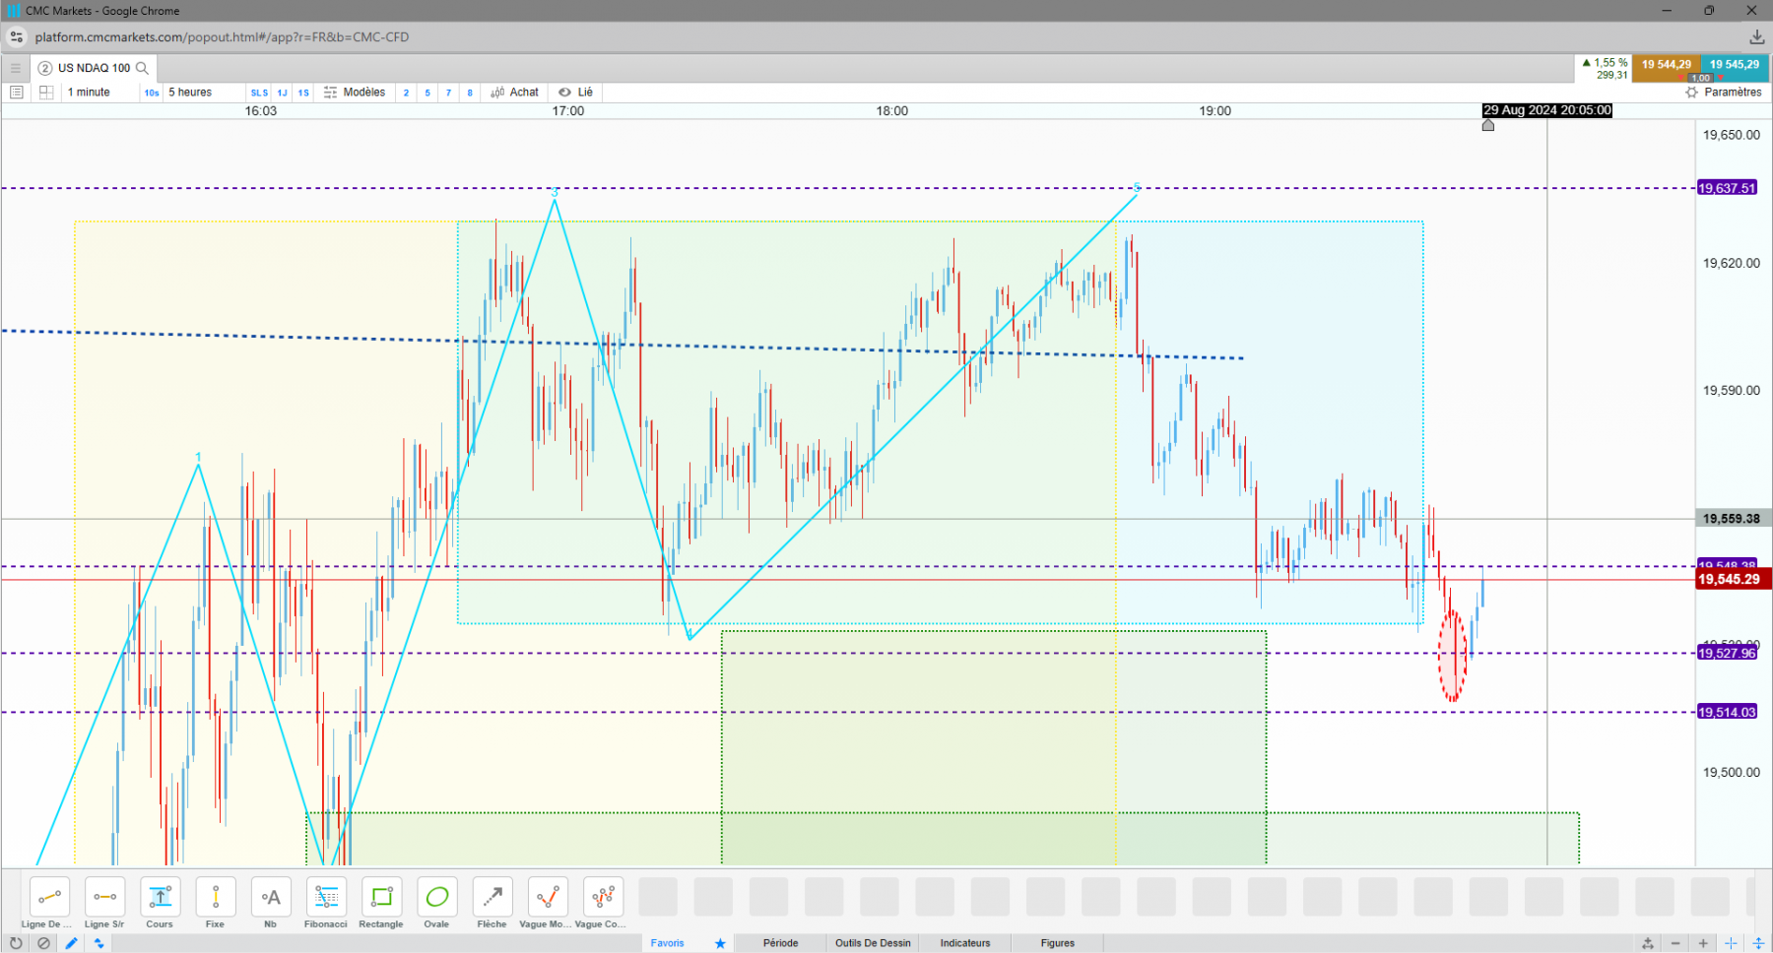1773x953 pixels.
Task: Pick the Ovale shape tool
Action: (x=436, y=903)
